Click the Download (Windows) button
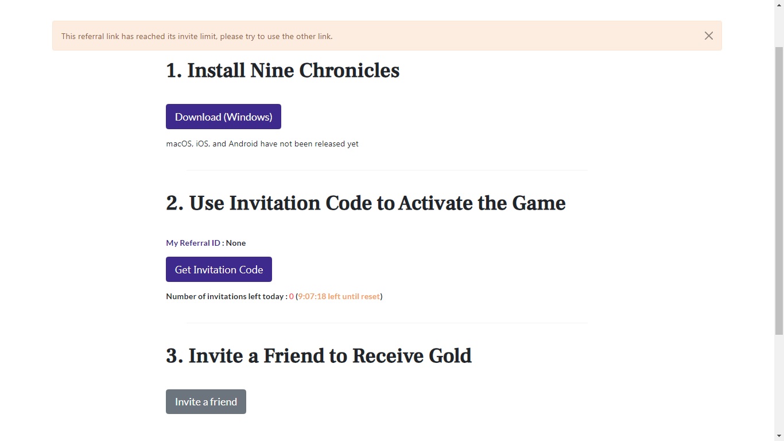784x441 pixels. [223, 117]
